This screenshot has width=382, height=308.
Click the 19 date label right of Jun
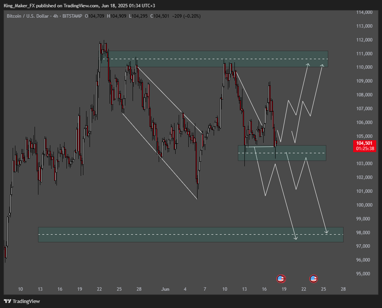coord(284,289)
